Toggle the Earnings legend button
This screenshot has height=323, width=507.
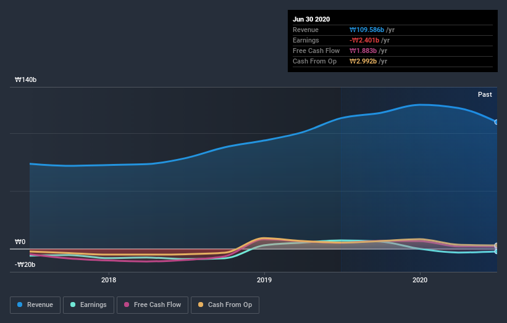coord(88,305)
